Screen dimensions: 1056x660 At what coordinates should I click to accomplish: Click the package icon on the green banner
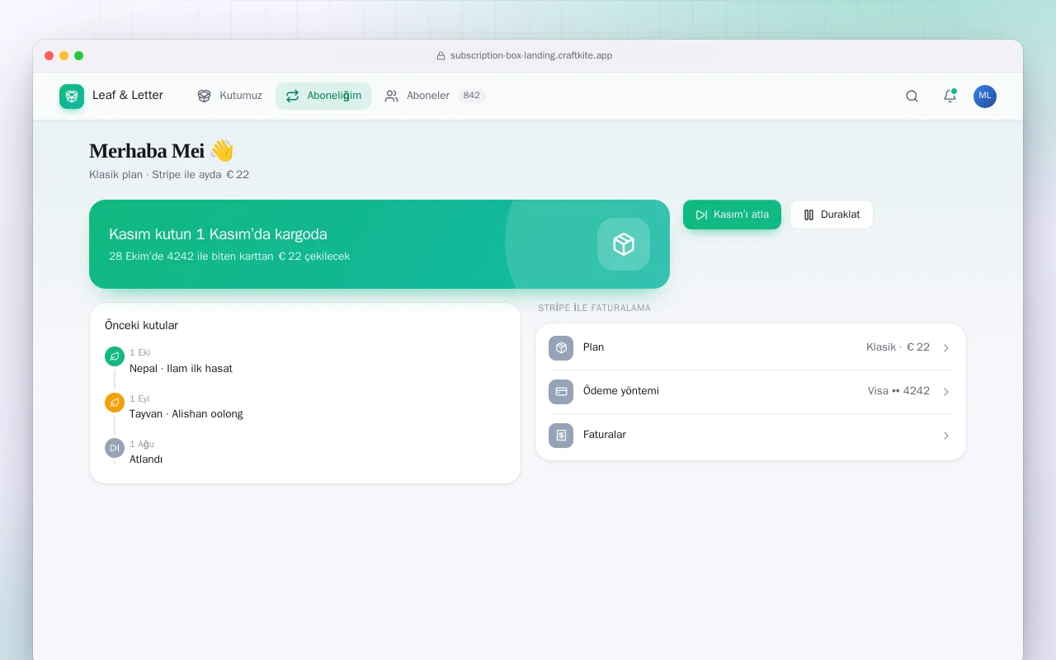[x=624, y=244]
